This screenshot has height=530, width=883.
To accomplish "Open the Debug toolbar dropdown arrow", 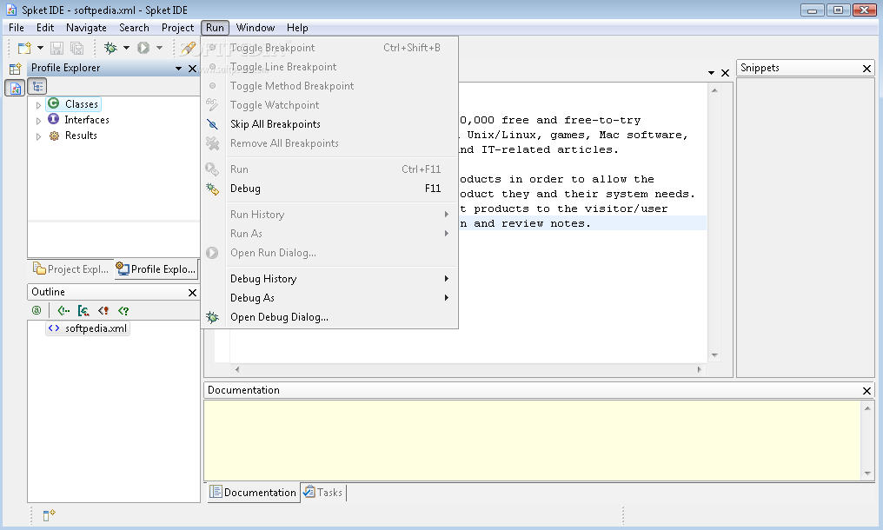I will coord(126,48).
